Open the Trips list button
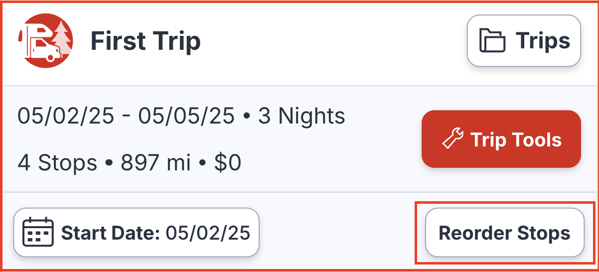Image resolution: width=599 pixels, height=272 pixels. click(524, 41)
